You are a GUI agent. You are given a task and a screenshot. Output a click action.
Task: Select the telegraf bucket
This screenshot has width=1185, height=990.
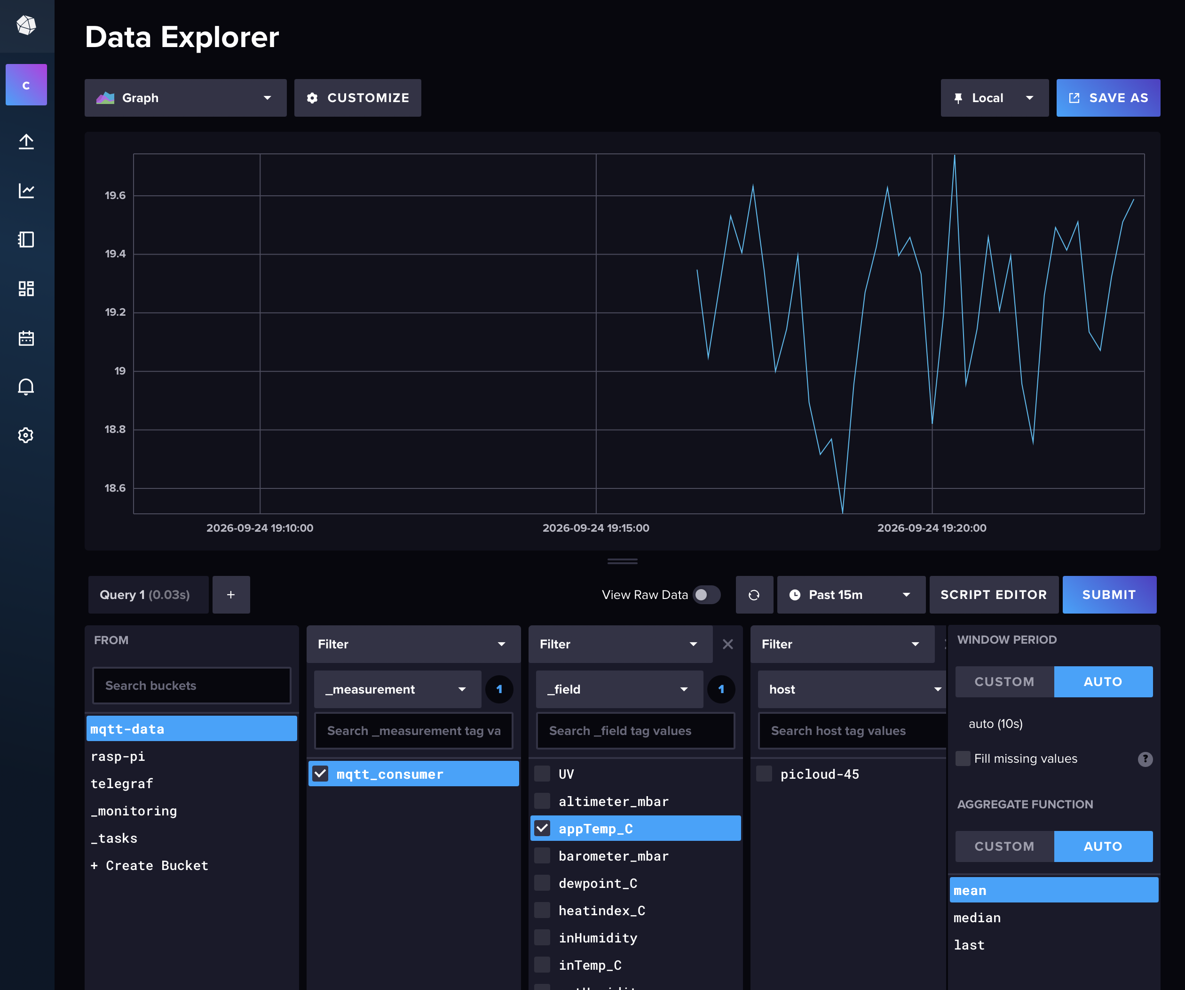pos(191,784)
